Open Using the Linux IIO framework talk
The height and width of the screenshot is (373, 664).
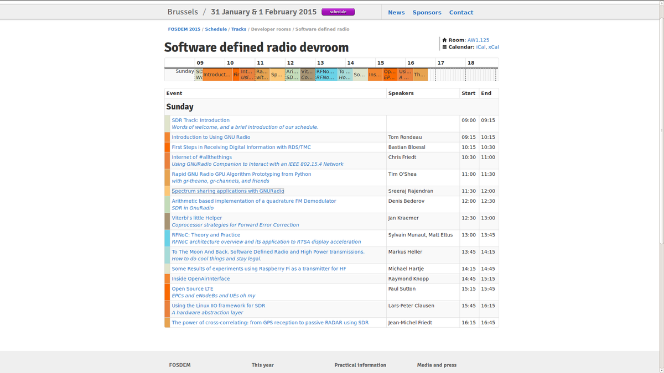point(218,306)
